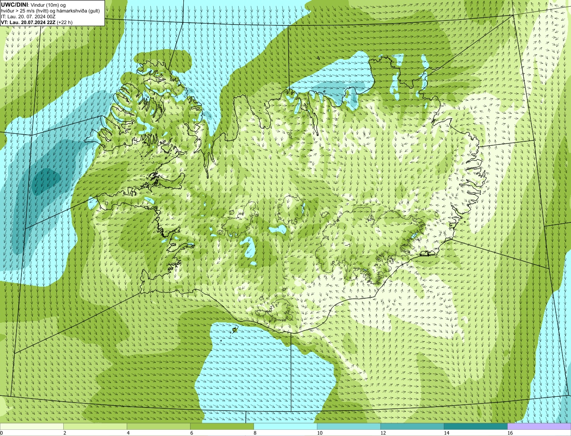Click the purple legend swatch above 16 m/s
The height and width of the screenshot is (436, 571).
(539, 426)
